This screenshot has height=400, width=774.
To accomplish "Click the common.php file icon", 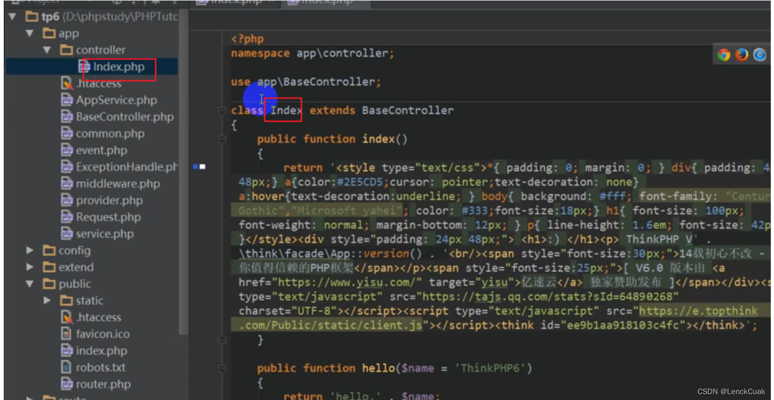I will pyautogui.click(x=67, y=134).
